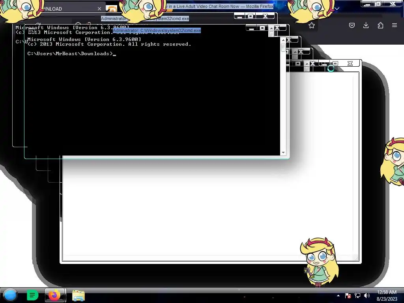Click the front cmd scrollbar down arrow
404x303 pixels.
pos(283,153)
